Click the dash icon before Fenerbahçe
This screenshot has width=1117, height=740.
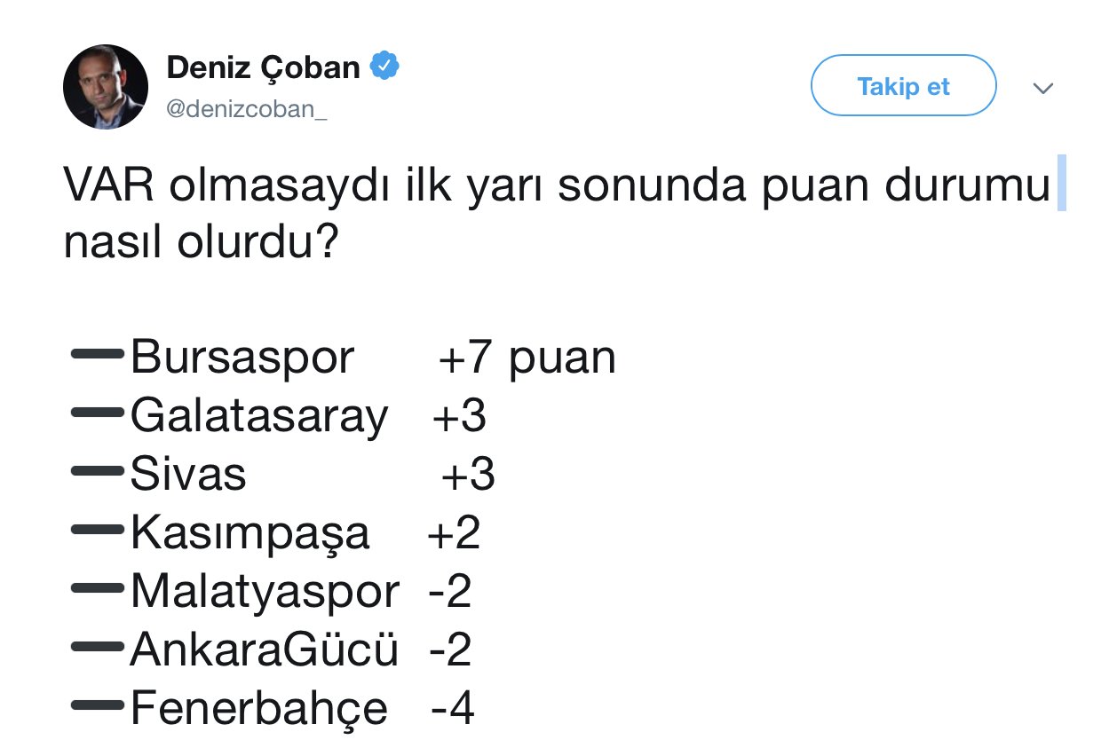click(x=96, y=705)
